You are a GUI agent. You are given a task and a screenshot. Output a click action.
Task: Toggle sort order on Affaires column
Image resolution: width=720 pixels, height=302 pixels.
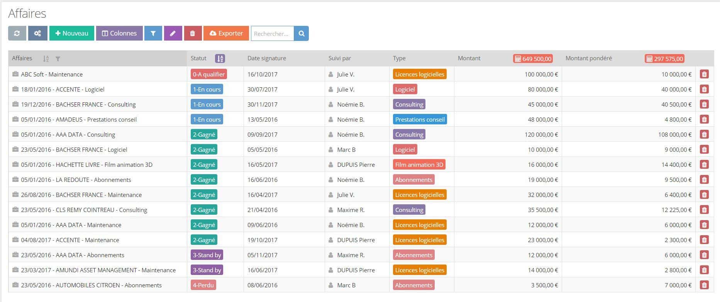(x=46, y=59)
